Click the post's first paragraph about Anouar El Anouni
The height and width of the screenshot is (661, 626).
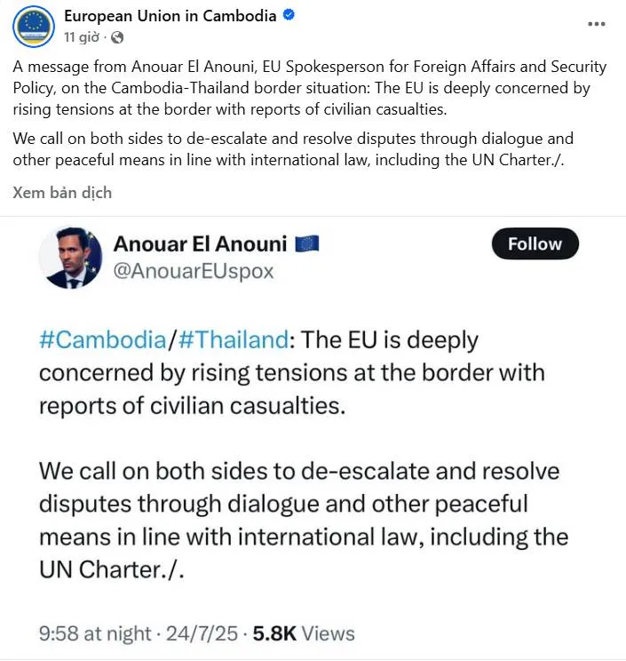[310, 88]
